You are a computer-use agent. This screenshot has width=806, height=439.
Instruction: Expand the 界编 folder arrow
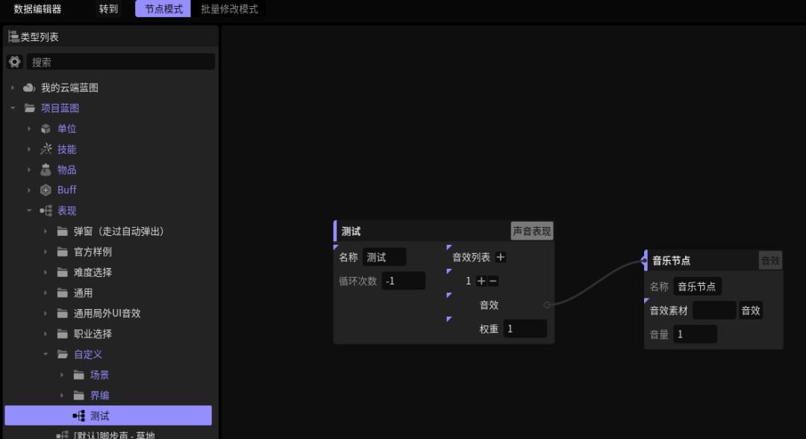pyautogui.click(x=62, y=395)
